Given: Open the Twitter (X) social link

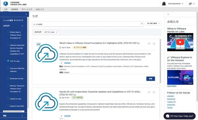Looking at the screenshot, I should click(171, 102).
